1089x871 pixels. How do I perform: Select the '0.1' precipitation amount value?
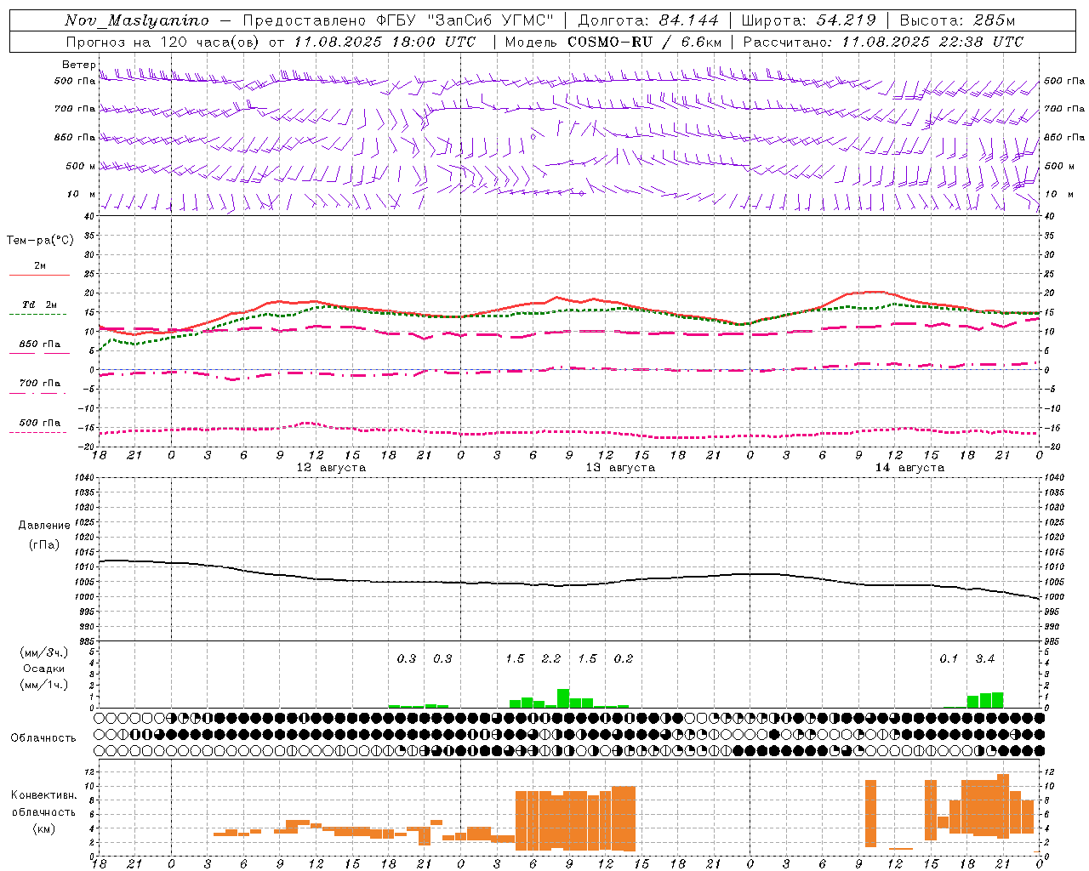point(949,658)
